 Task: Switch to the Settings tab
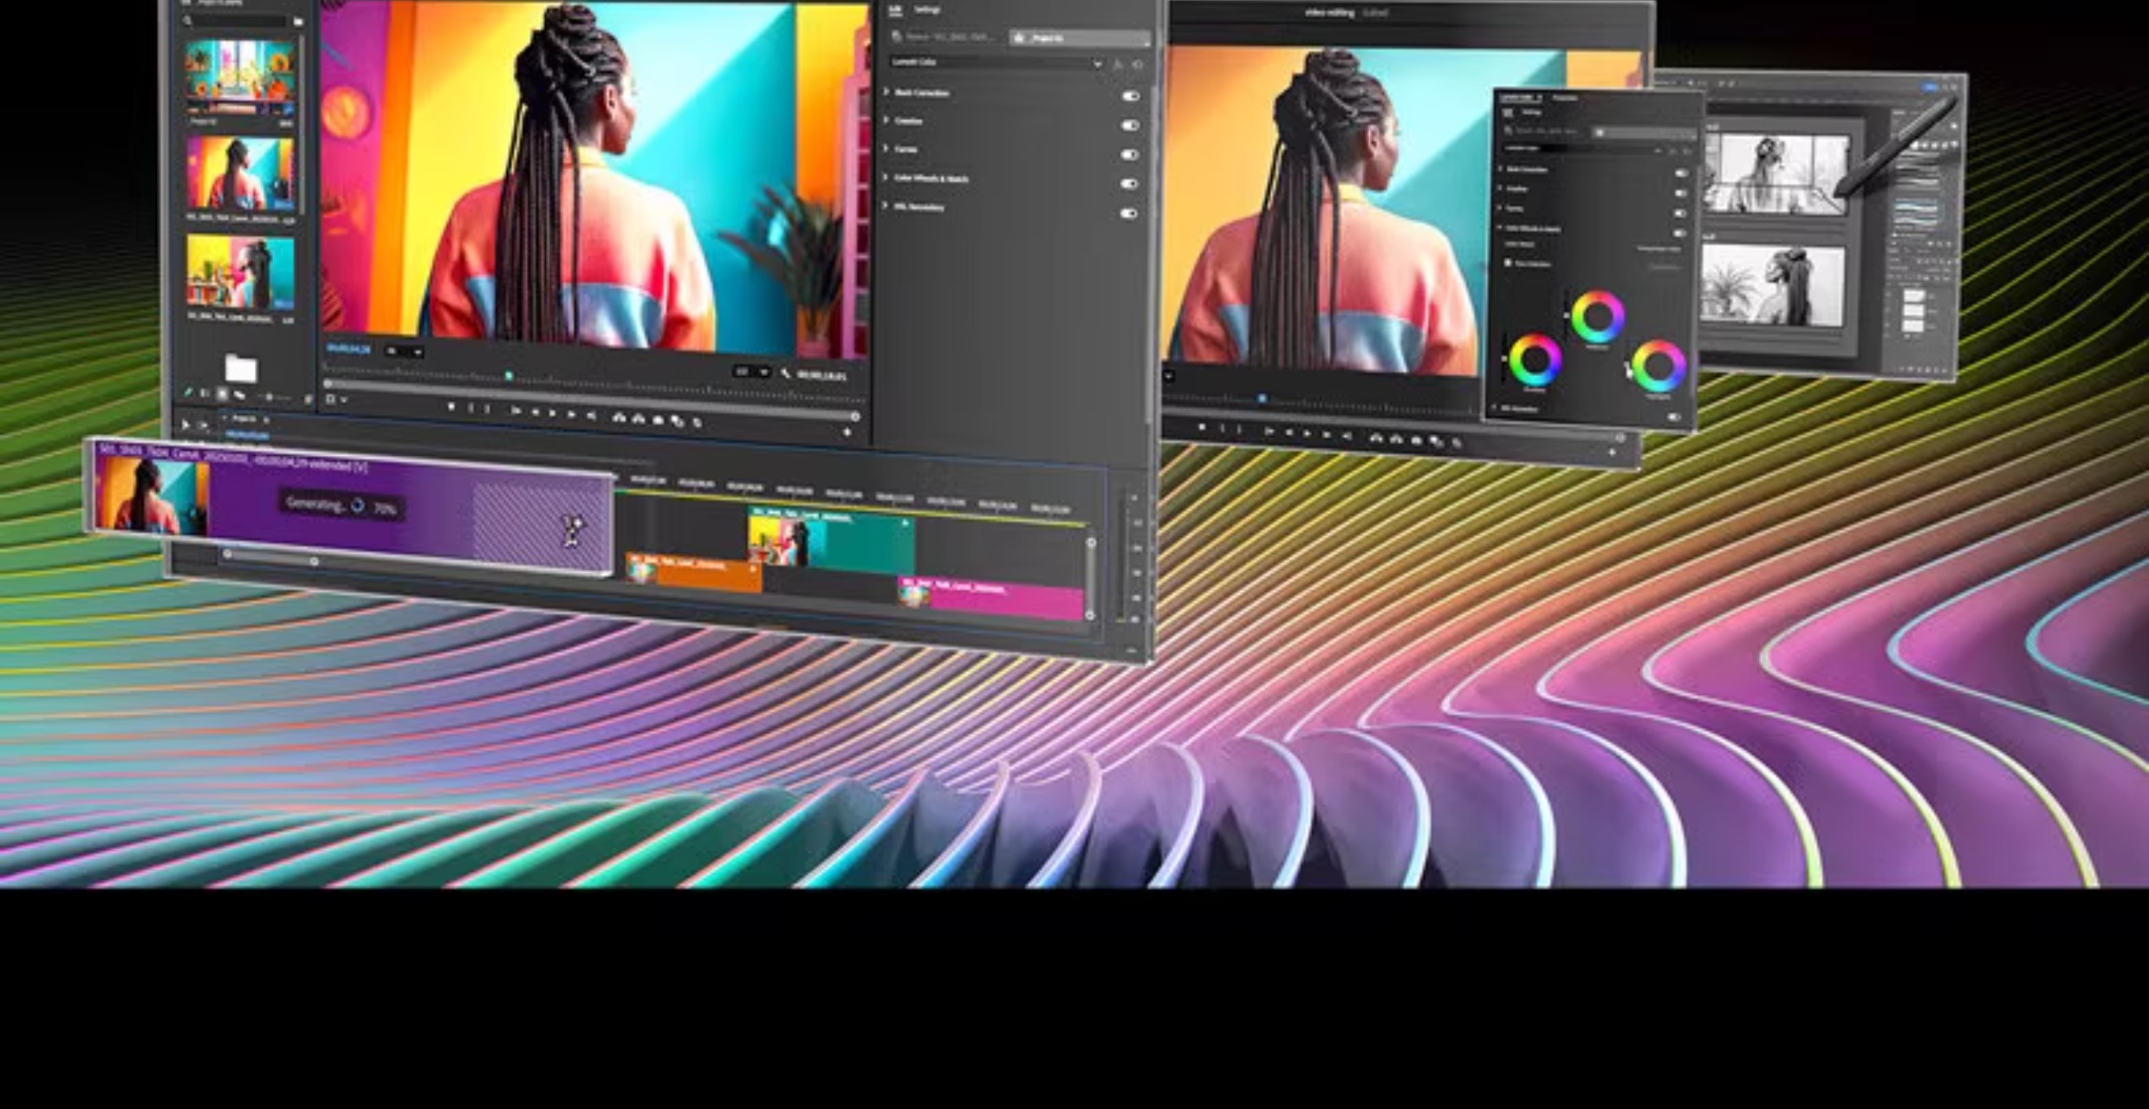(x=926, y=10)
